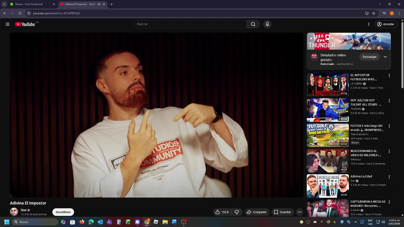The image size is (404, 227).
Task: Launch Firefox from the taskbar
Action: tap(82, 222)
